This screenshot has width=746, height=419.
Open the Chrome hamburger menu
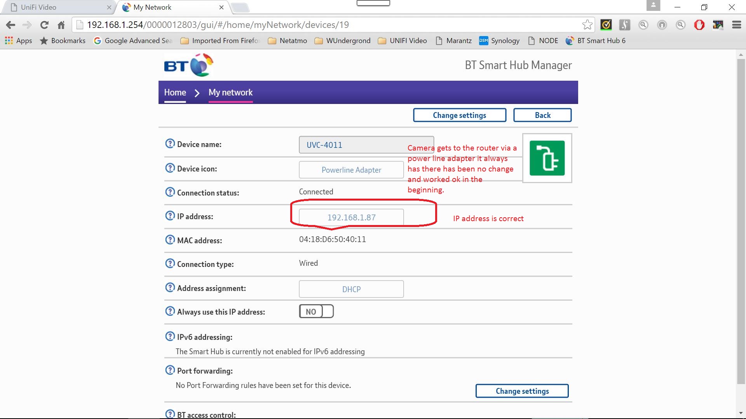pyautogui.click(x=736, y=25)
